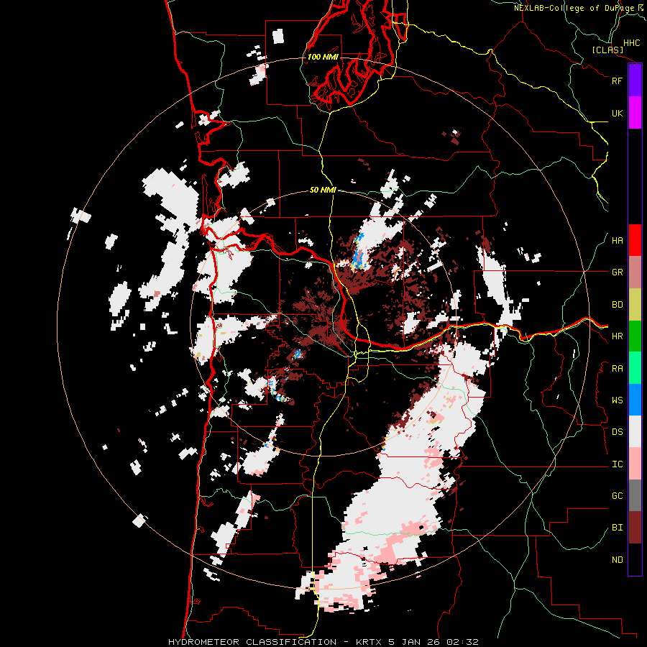Image resolution: width=647 pixels, height=647 pixels.
Task: Click the NEXLAB-College of DuPage text
Action: point(574,8)
